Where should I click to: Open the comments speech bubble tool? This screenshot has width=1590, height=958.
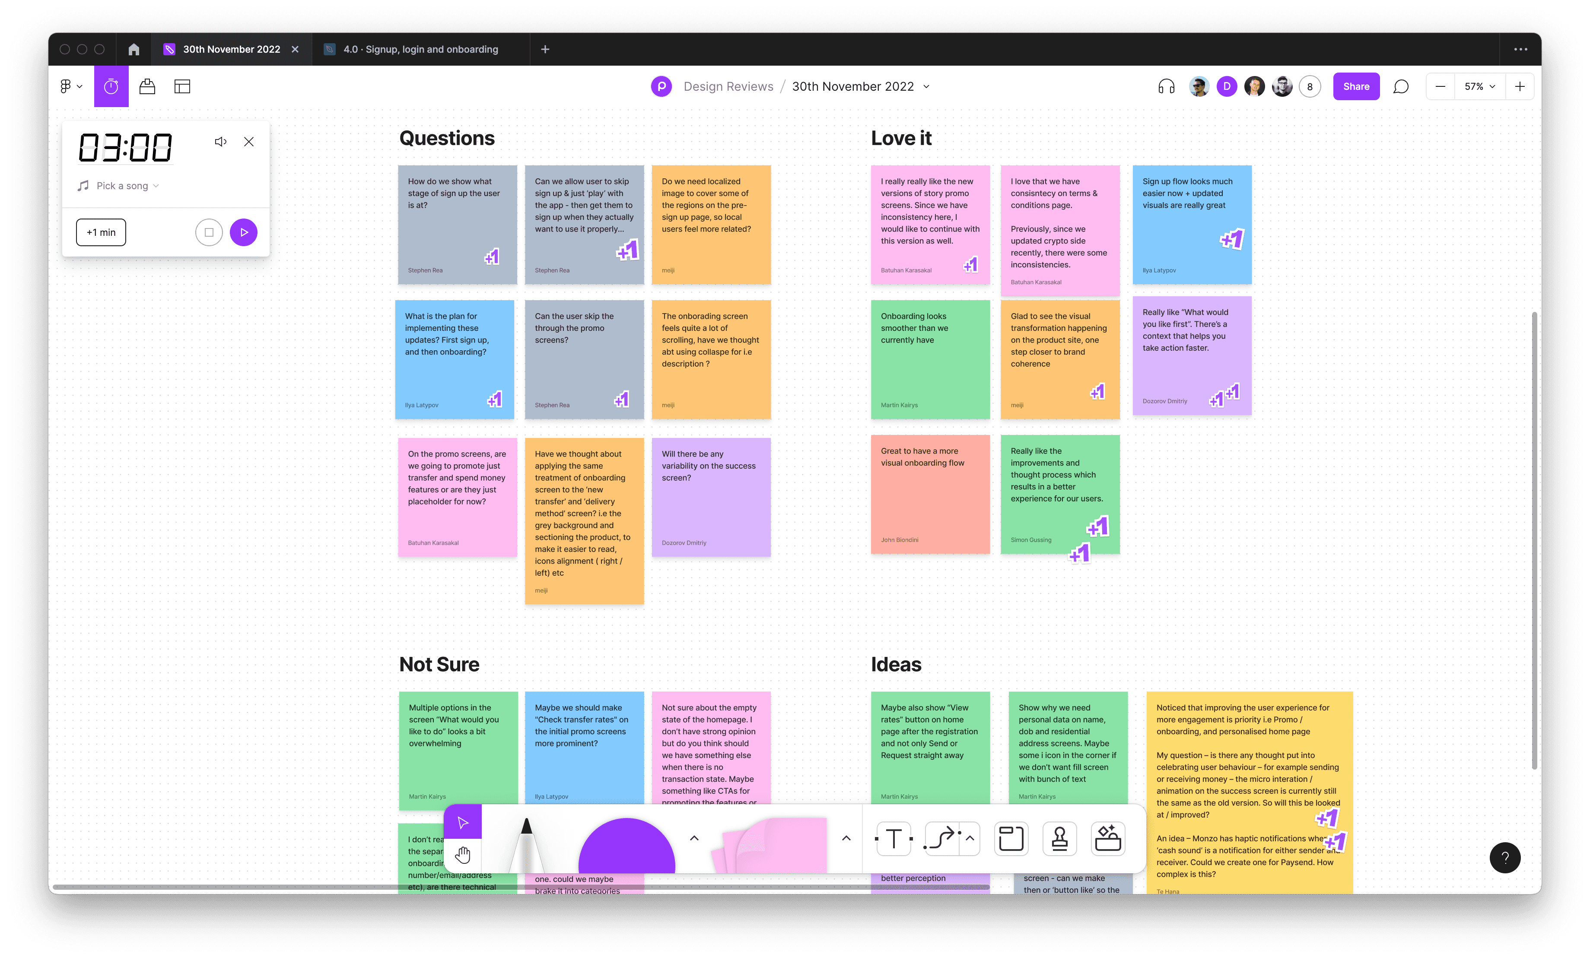click(x=1400, y=86)
